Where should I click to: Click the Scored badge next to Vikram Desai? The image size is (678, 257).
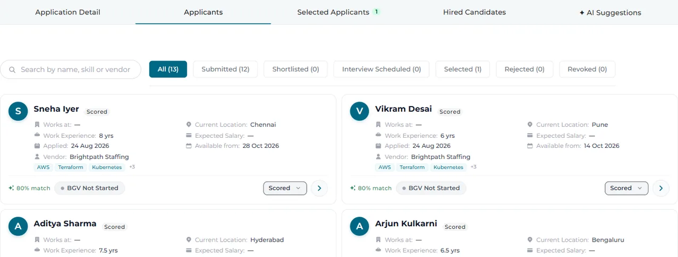click(x=450, y=112)
